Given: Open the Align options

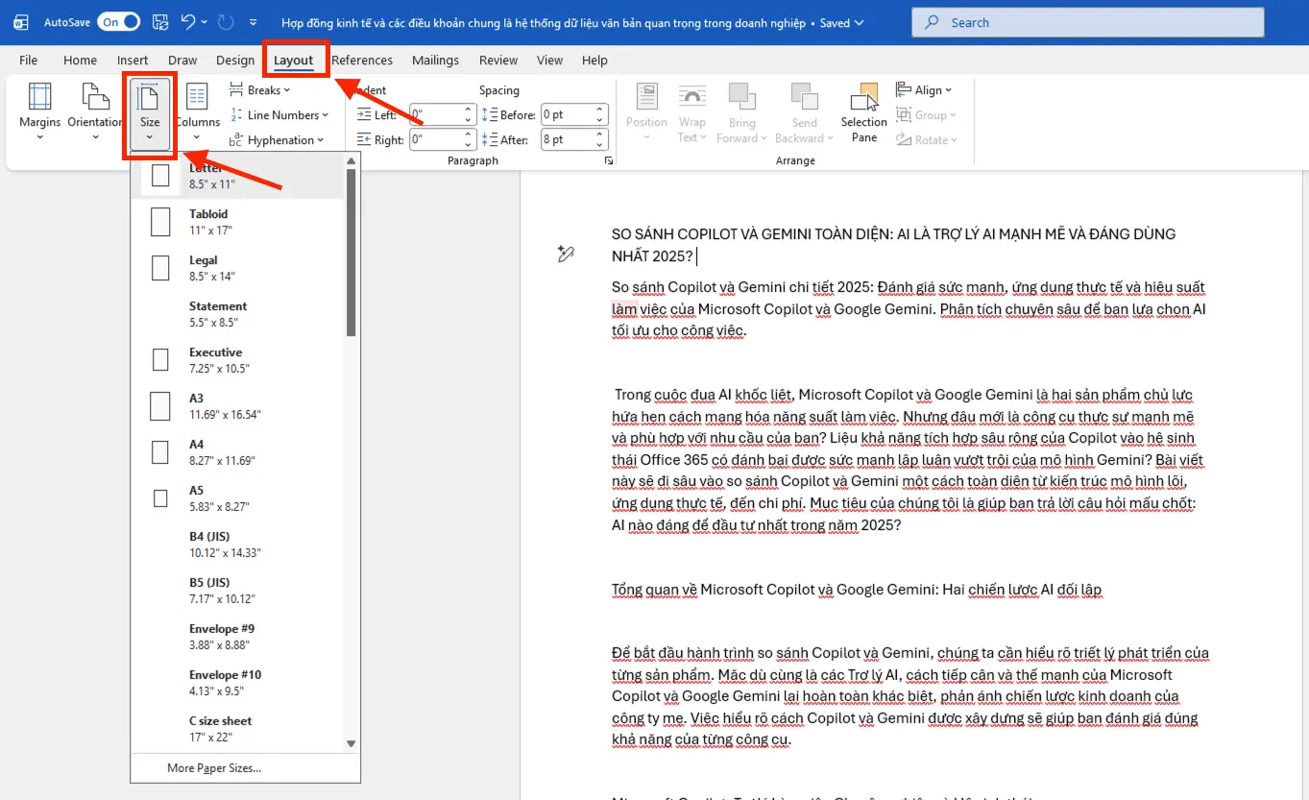Looking at the screenshot, I should coord(924,89).
